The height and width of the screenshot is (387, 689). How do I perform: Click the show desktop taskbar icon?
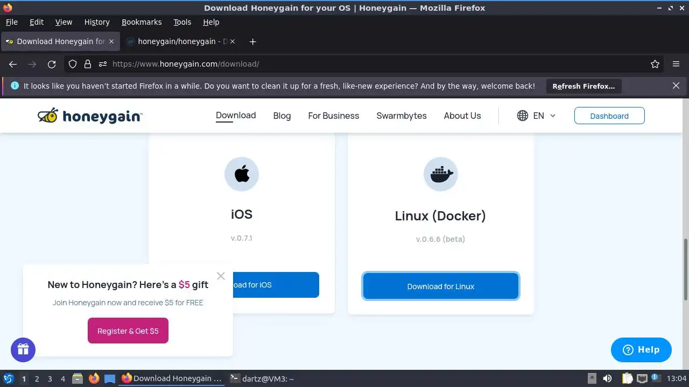[x=110, y=378]
